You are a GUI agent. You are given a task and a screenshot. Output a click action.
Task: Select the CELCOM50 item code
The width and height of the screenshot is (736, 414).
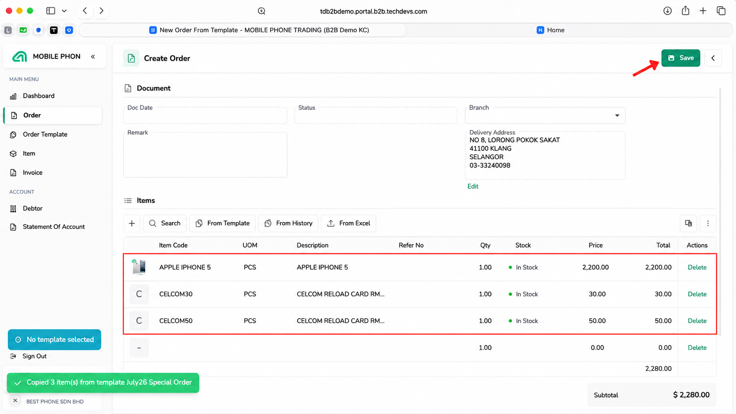click(176, 321)
